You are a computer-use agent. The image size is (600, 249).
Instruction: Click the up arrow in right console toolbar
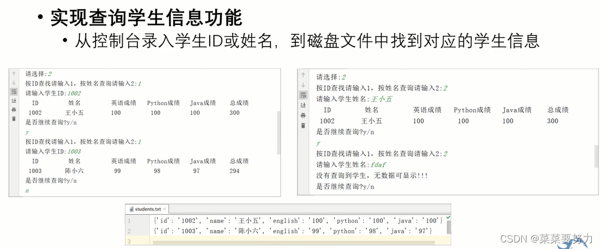click(x=303, y=75)
